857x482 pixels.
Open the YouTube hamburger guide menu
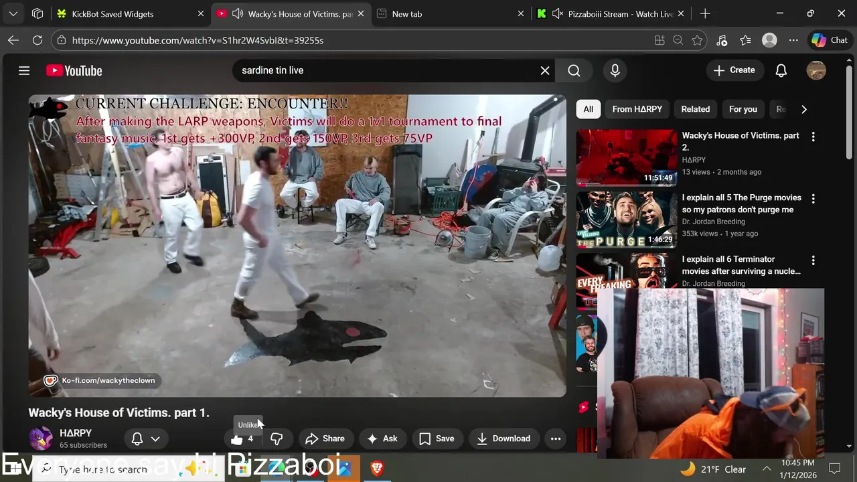24,70
